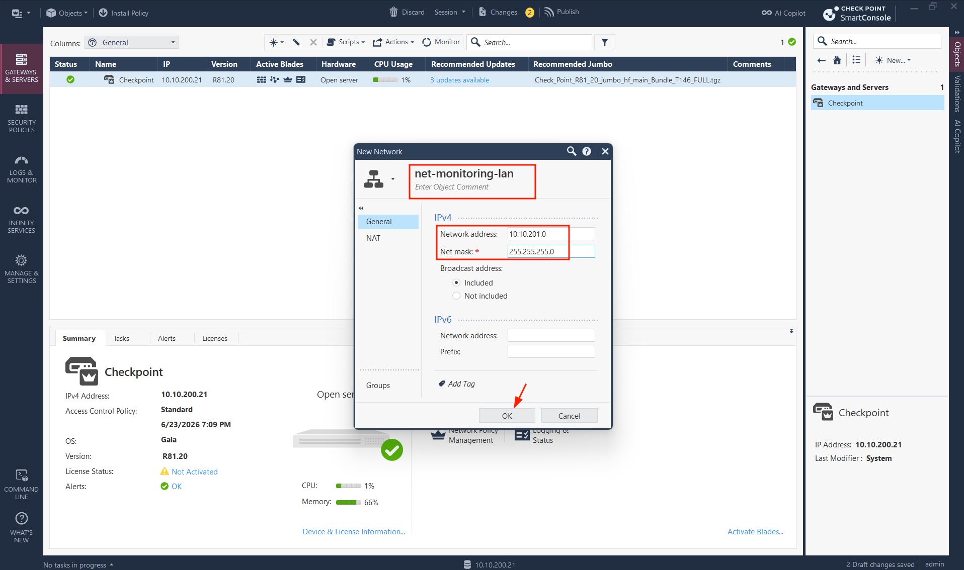Click the search icon in New Network dialog
964x570 pixels.
tap(572, 151)
